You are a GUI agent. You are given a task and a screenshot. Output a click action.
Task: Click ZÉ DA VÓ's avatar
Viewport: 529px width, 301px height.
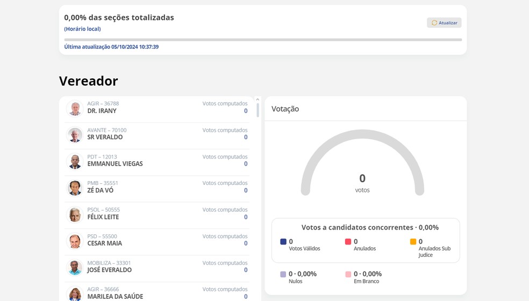75,188
